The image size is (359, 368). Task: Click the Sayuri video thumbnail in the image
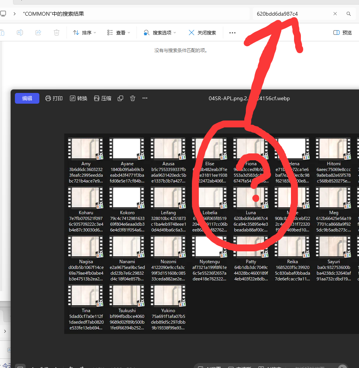pyautogui.click(x=334, y=247)
